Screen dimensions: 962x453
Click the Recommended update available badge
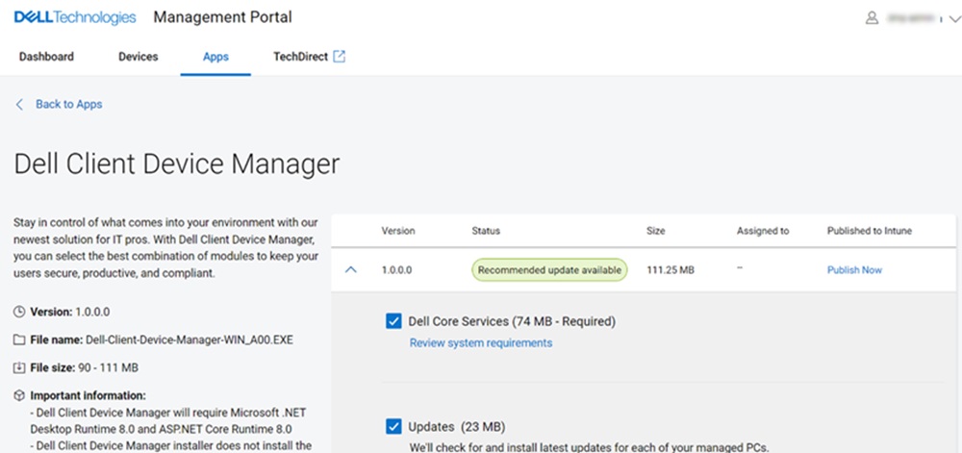(549, 270)
